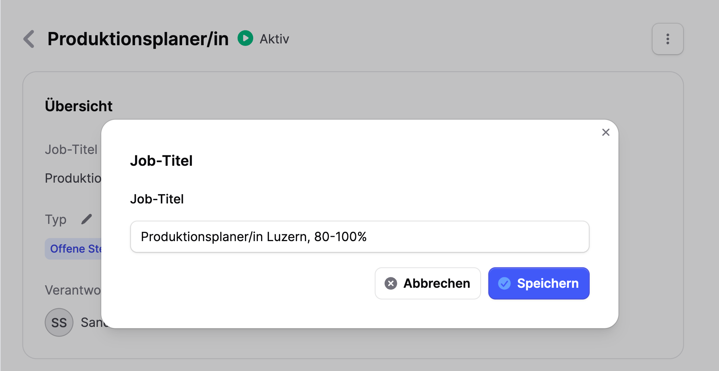Click the x icon inside the Abbrechen button

[391, 283]
